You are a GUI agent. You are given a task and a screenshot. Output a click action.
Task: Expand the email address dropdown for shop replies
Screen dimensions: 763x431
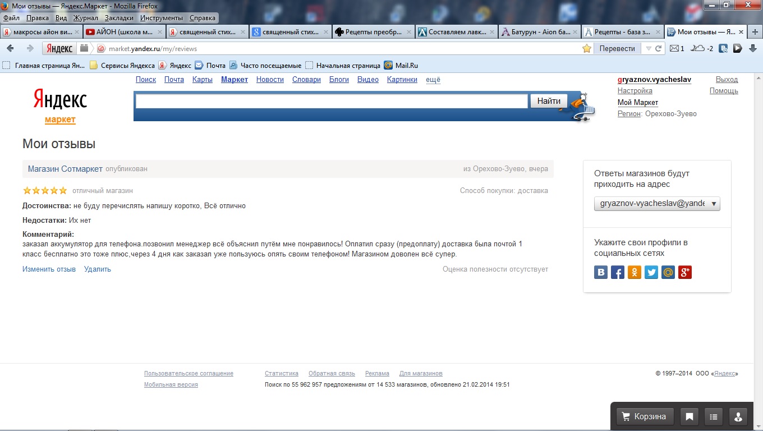click(x=657, y=204)
